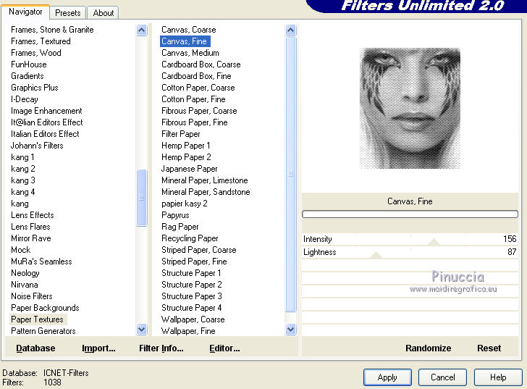Click the filter list scroll down arrow
Image resolution: width=527 pixels, height=389 pixels.
point(291,329)
